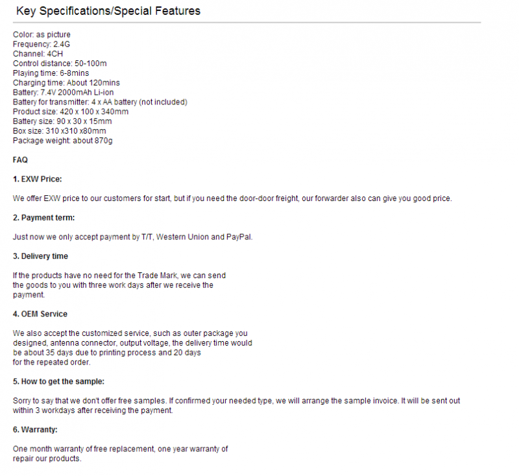Click 'Box size: 310 x310 x80mm' text
519x476 pixels.
click(x=59, y=131)
